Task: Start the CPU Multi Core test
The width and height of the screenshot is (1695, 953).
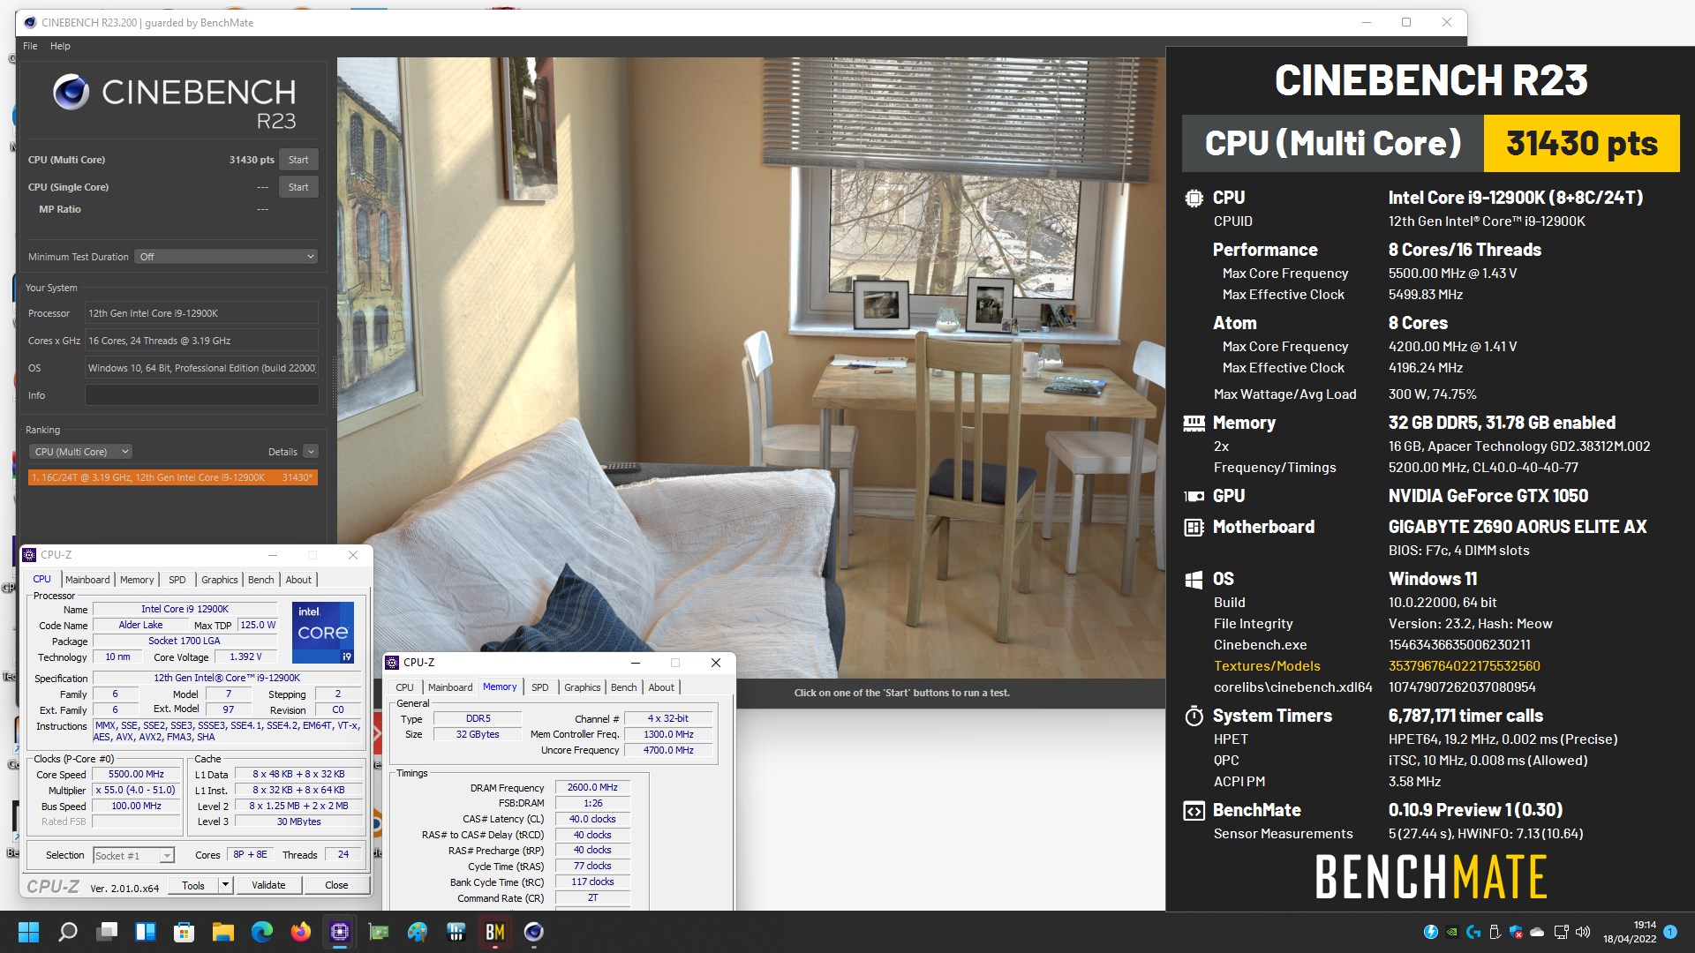Action: point(298,160)
